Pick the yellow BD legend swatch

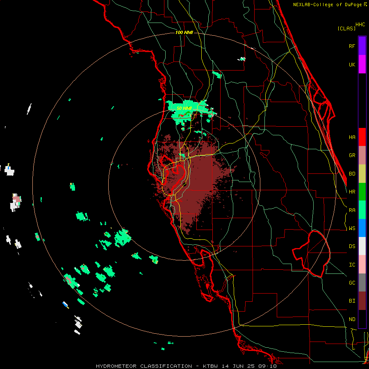click(x=362, y=173)
